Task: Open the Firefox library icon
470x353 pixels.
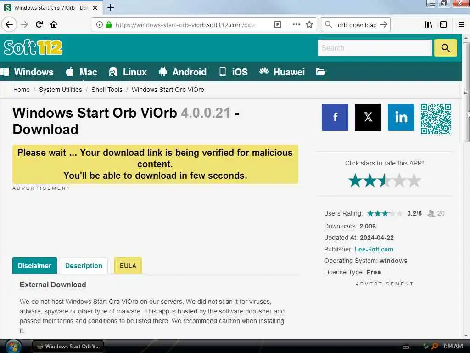Action: click(x=429, y=25)
